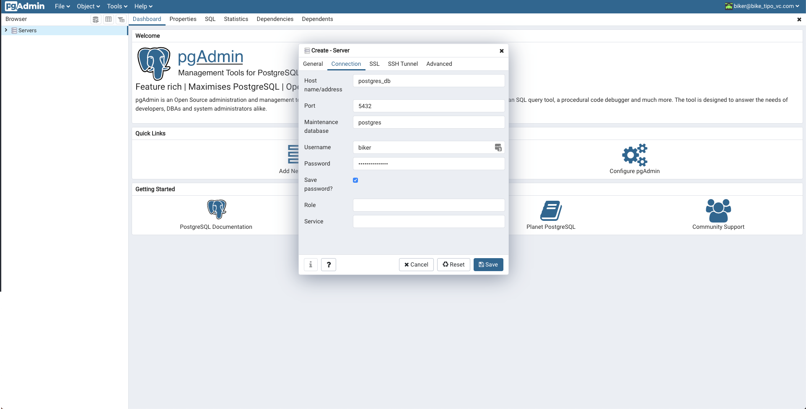Click the Configure pgAdmin gears icon
Viewport: 806px width, 409px height.
pyautogui.click(x=635, y=155)
